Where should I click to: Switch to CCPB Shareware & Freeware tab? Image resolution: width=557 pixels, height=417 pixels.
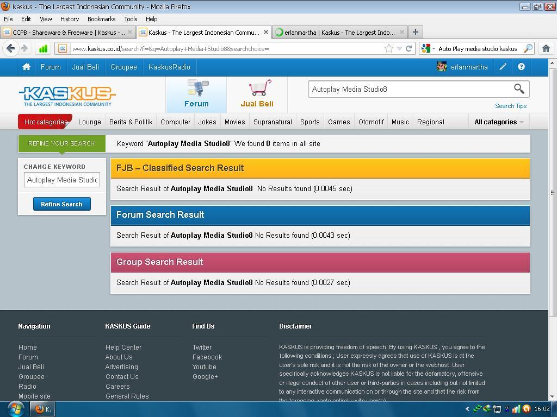[x=68, y=32]
